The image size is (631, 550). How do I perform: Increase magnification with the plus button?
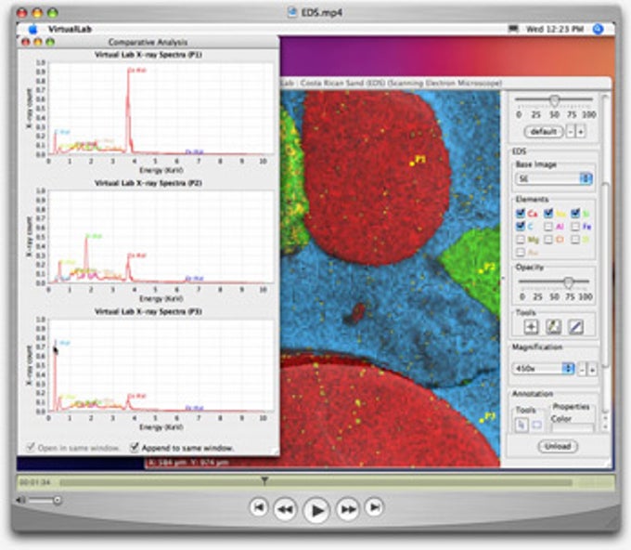(x=592, y=369)
